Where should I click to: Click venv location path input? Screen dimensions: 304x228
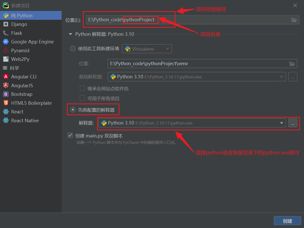point(202,64)
